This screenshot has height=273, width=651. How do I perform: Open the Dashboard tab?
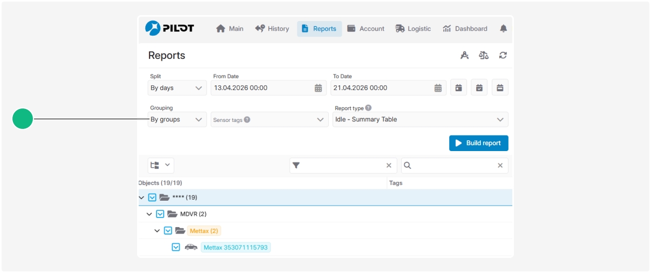coord(465,29)
